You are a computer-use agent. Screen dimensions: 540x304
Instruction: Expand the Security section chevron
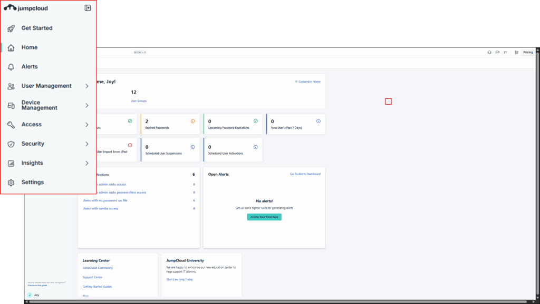[x=87, y=144]
